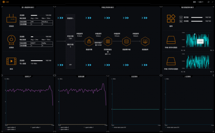Click the structured storage drive icon
Viewport: 215px width, 133px height.
pyautogui.click(x=171, y=40)
